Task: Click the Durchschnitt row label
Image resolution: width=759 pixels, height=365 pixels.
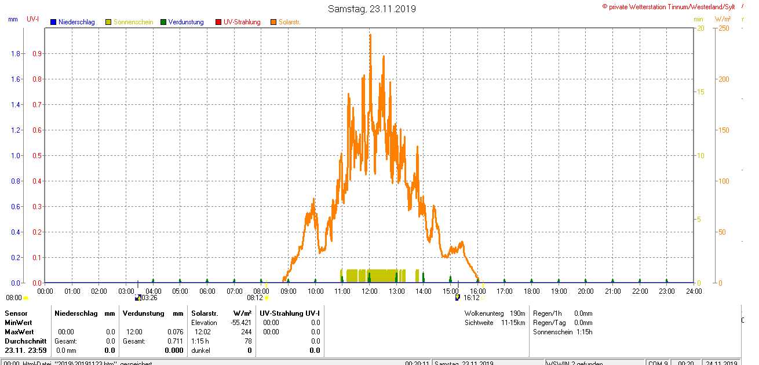Action: coord(25,341)
